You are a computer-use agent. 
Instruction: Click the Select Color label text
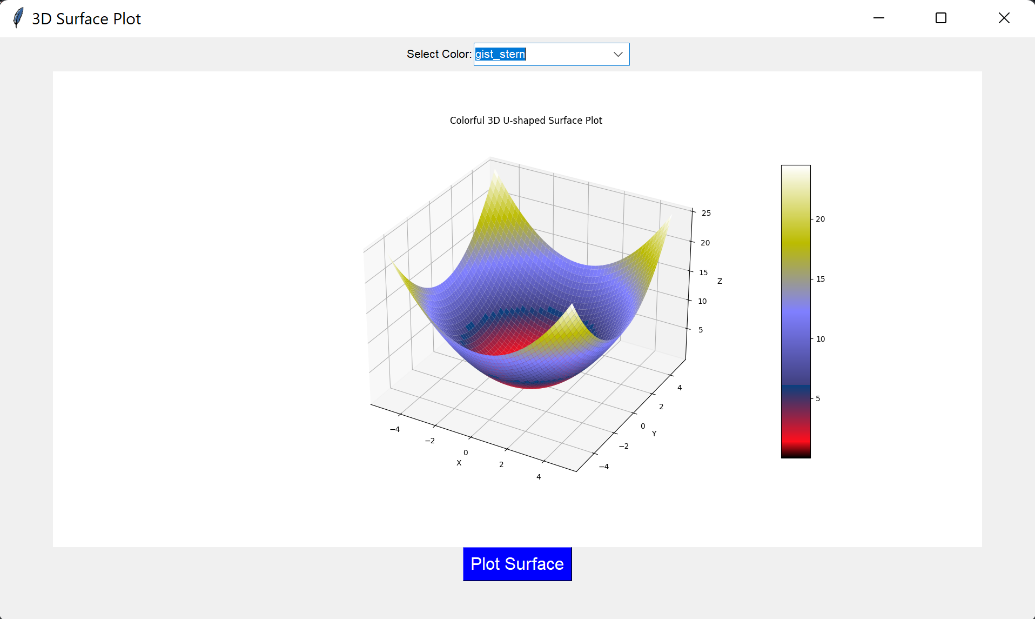click(439, 54)
